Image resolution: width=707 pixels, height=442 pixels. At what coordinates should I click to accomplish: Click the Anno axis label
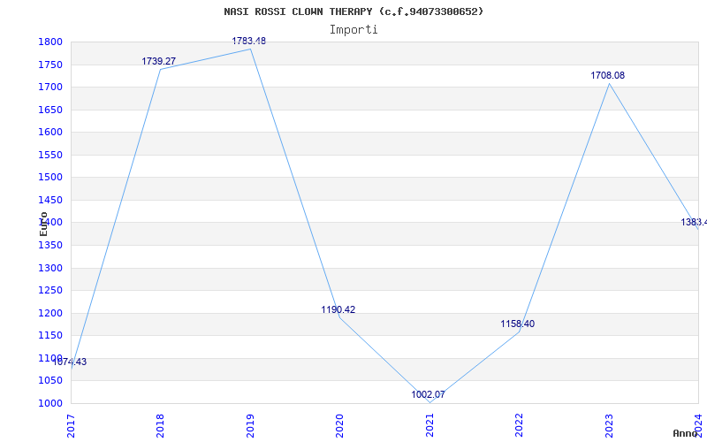(686, 433)
